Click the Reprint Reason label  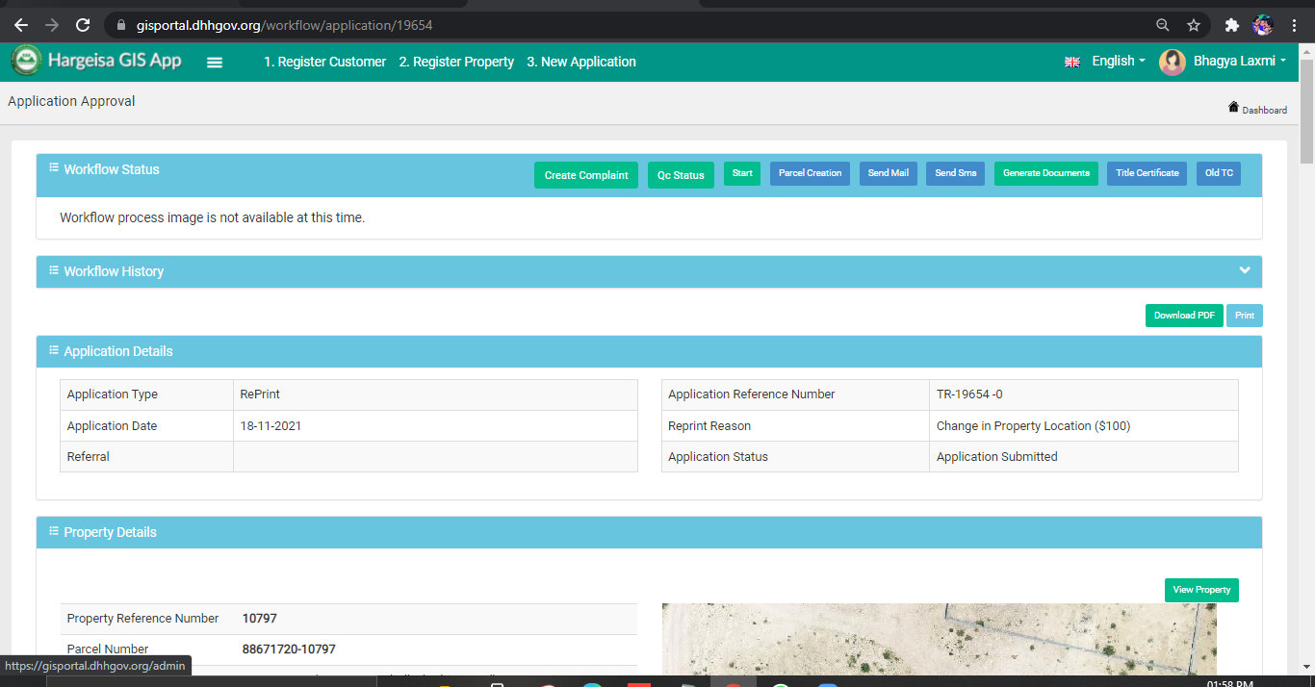click(709, 425)
